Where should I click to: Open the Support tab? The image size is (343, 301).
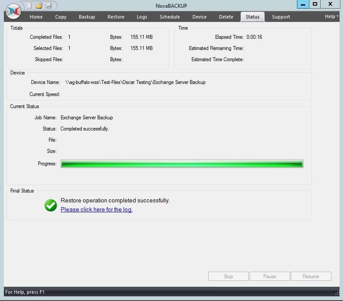coord(281,17)
